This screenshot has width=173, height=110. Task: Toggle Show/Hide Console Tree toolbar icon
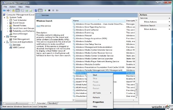point(18,10)
